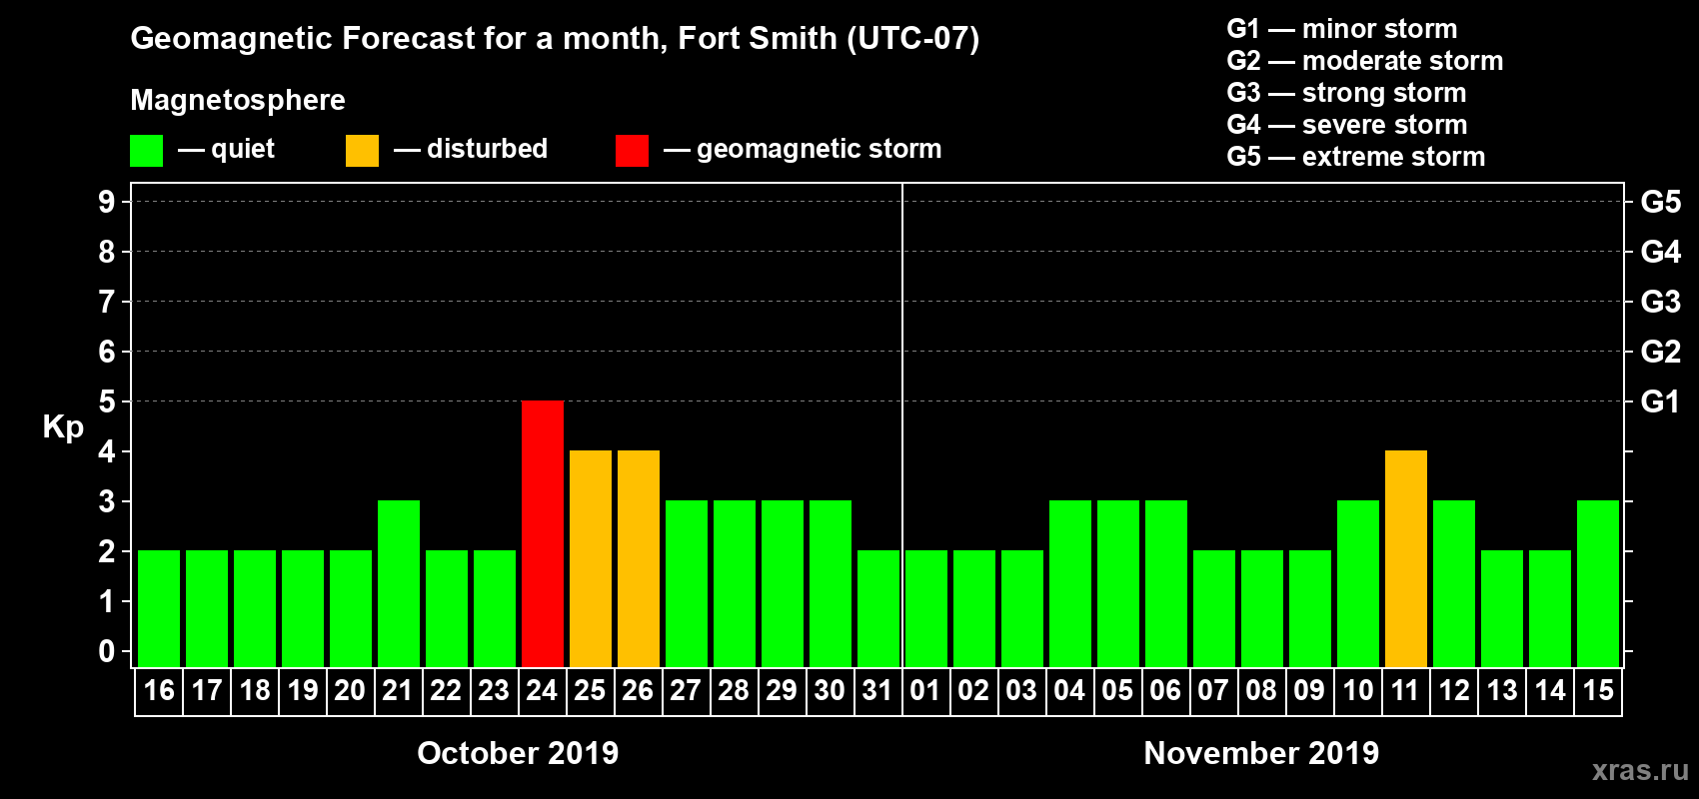
Task: Select the red bar for October 24
Action: tap(543, 534)
